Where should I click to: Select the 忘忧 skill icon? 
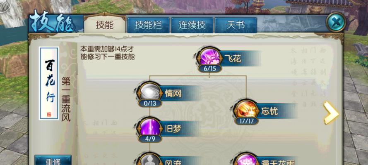[x=246, y=110]
